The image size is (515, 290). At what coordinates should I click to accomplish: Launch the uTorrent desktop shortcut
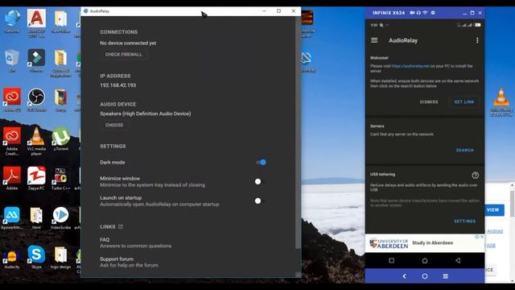click(61, 139)
